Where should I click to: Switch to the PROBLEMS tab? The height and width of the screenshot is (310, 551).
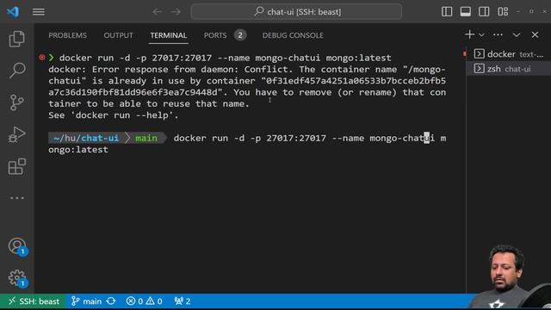click(x=67, y=35)
